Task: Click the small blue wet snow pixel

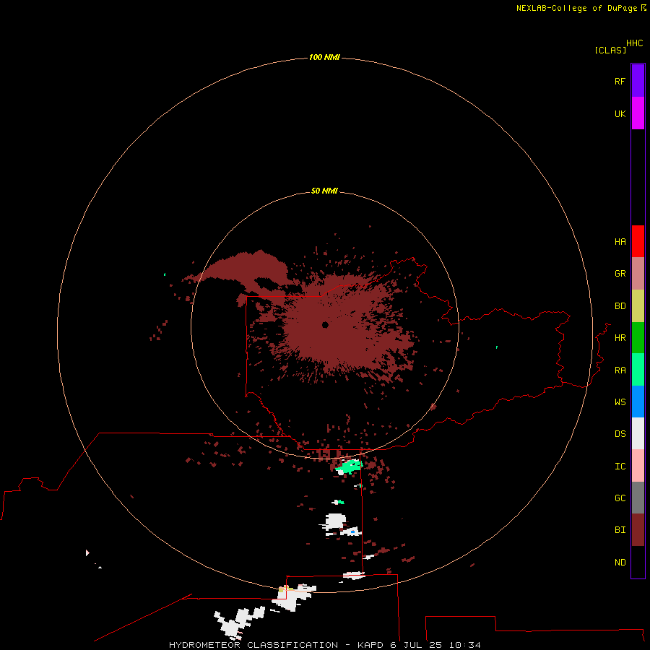Action: point(352,532)
